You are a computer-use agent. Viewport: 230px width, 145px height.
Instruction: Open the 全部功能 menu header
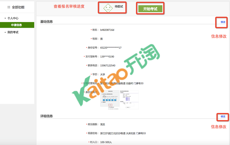tap(17, 7)
